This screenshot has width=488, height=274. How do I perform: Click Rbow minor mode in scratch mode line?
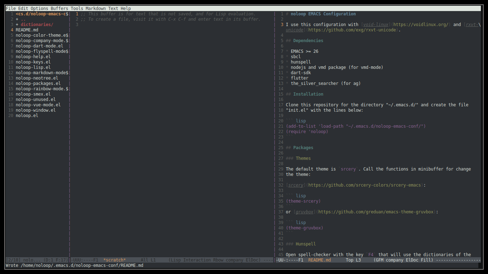(218, 260)
